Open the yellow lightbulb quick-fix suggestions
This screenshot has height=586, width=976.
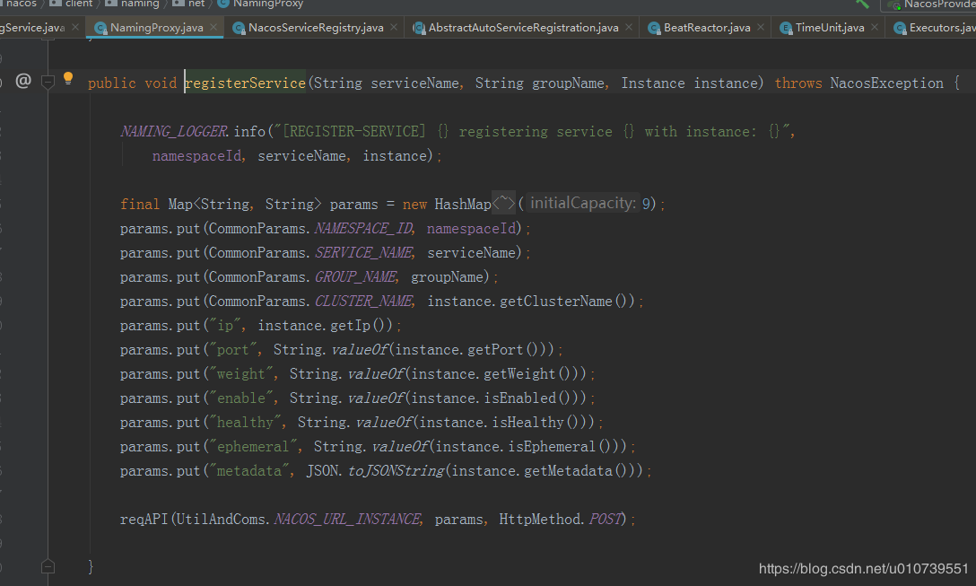(x=68, y=78)
